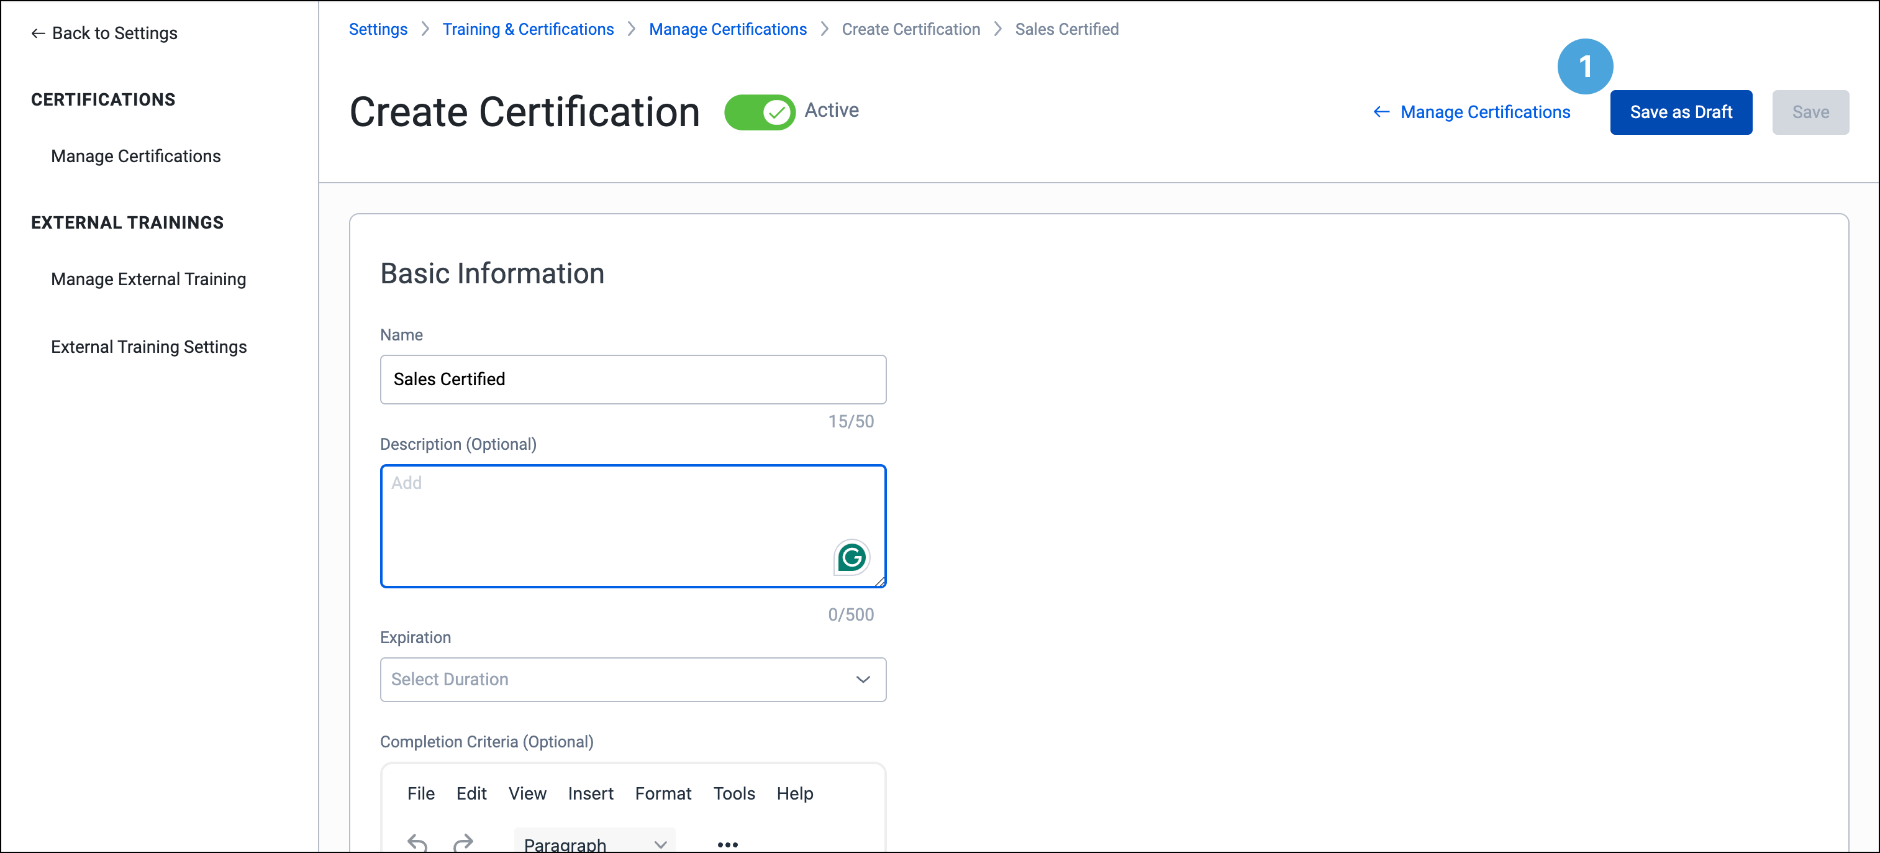
Task: Click the Create Certification breadcrumb text
Action: click(910, 29)
